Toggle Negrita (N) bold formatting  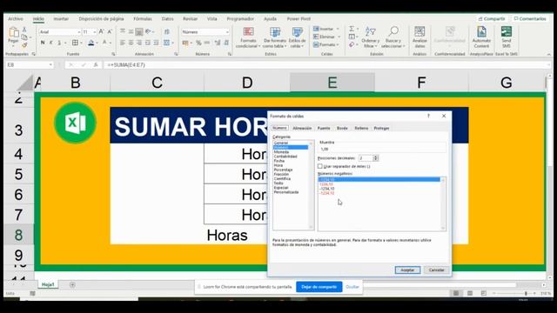pos(43,43)
